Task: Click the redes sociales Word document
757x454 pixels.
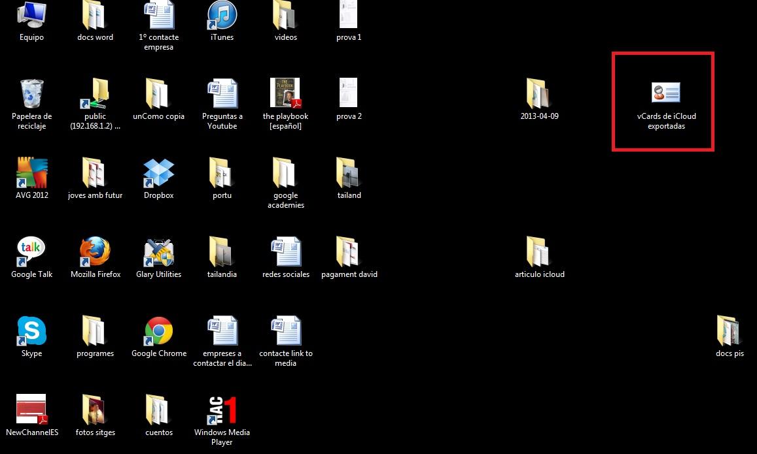Action: pyautogui.click(x=285, y=252)
